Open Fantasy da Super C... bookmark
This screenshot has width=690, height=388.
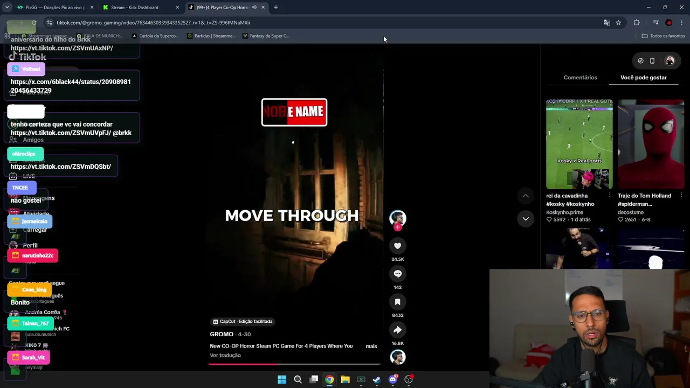tap(266, 36)
